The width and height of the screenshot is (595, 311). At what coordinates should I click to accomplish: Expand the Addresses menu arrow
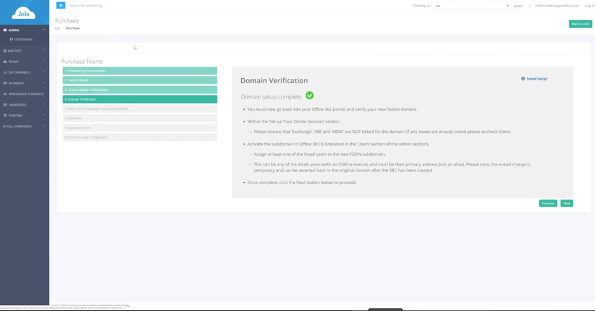(44, 104)
